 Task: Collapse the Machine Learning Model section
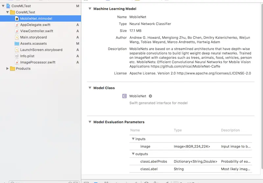click(x=90, y=9)
